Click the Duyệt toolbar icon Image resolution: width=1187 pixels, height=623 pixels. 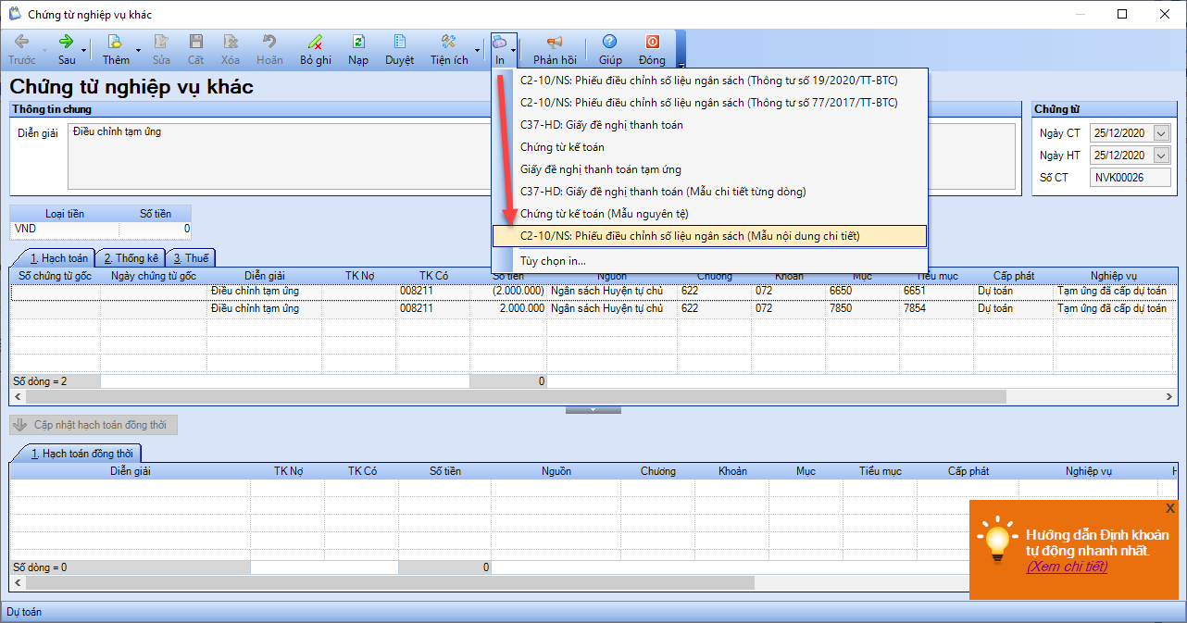click(x=400, y=43)
